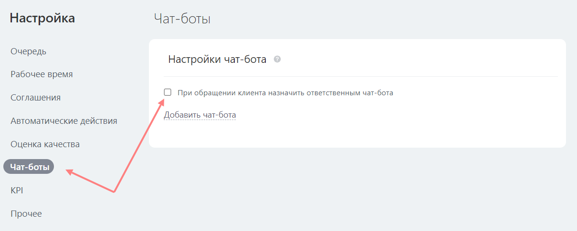Image resolution: width=577 pixels, height=231 pixels.
Task: Enable assigning chat-bot as responsible checkbox
Action: (x=168, y=92)
